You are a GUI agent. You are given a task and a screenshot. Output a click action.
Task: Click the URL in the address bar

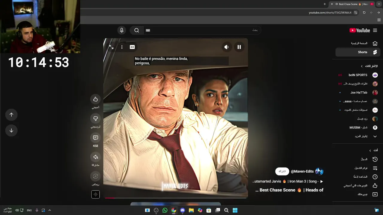[x=330, y=13]
